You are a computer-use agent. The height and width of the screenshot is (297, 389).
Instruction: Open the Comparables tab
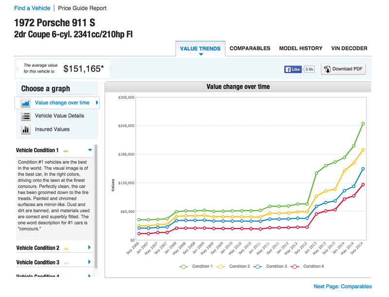250,48
